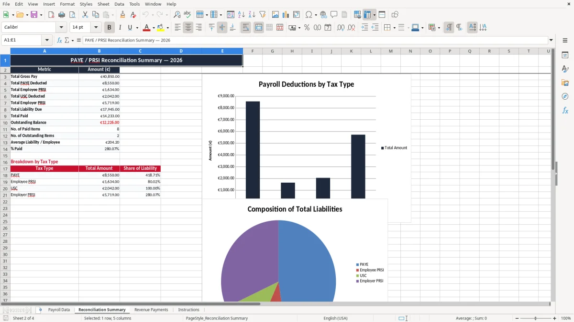Sort descending using toolbar icon
The image size is (574, 322).
click(252, 15)
